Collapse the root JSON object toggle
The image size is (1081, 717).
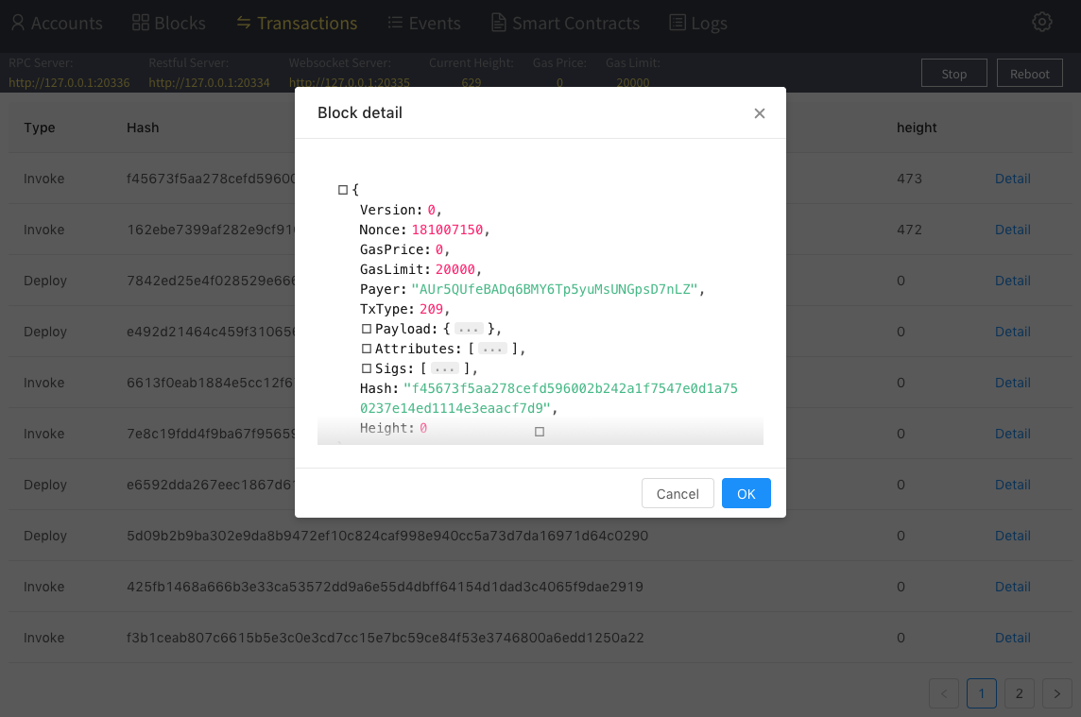coord(343,190)
